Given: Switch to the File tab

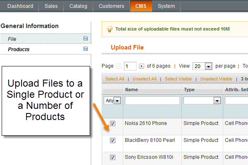Looking at the screenshot, I should coord(12,39).
